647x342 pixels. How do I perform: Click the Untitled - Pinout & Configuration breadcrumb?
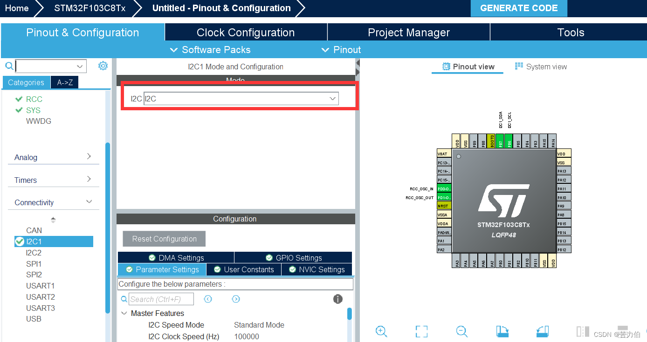point(221,8)
